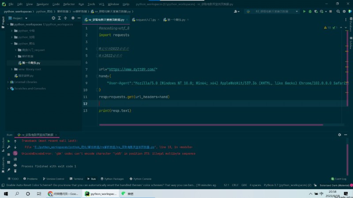Viewport: 353px width, 198px height.
Task: Open https://www.dytt89.com/ link in code
Action: pos(132,70)
